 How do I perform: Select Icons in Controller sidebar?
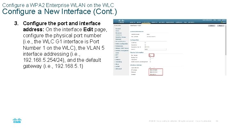pyautogui.click(x=117, y=31)
